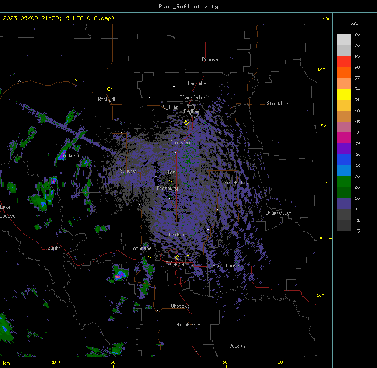Click the yellow station marker above Calgary label

(177, 257)
